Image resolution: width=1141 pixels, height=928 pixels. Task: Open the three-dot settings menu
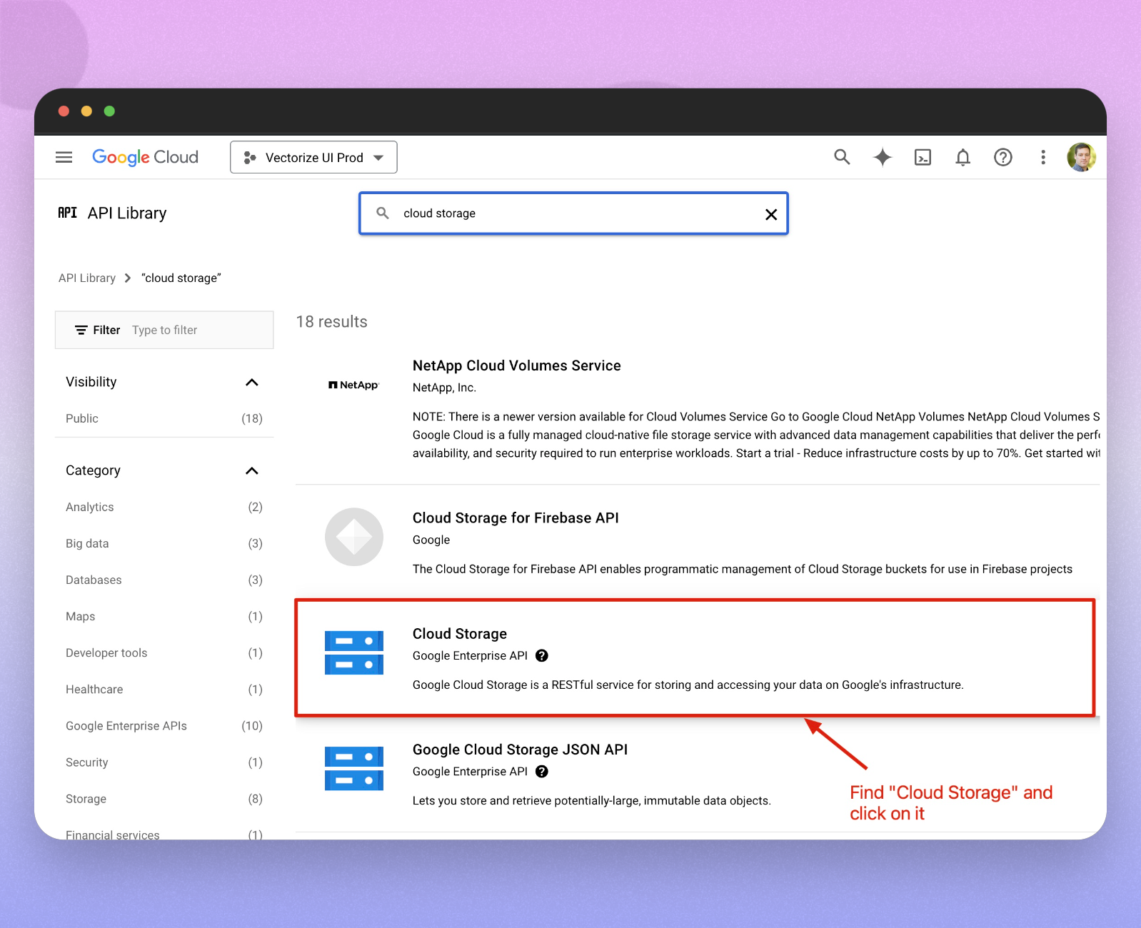pyautogui.click(x=1042, y=157)
